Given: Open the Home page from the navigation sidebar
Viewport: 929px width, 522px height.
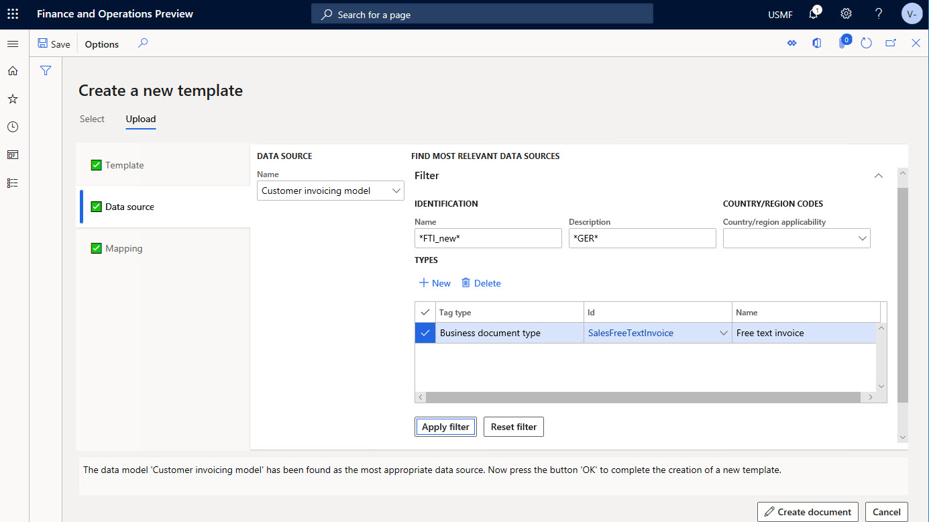Looking at the screenshot, I should (13, 70).
